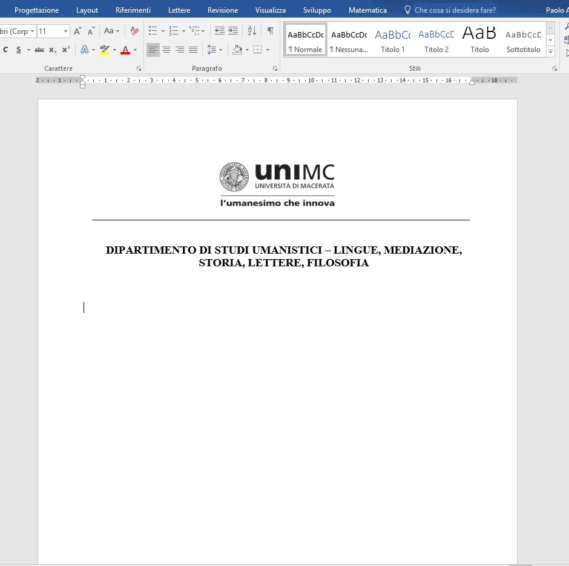The width and height of the screenshot is (569, 566).
Task: Open the font color dropdown arrow
Action: (136, 50)
